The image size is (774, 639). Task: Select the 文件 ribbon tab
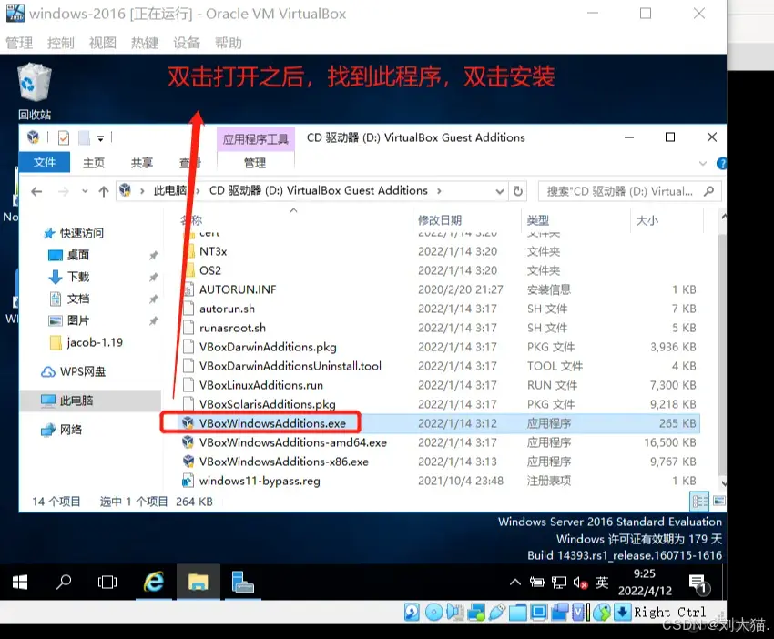coord(45,162)
